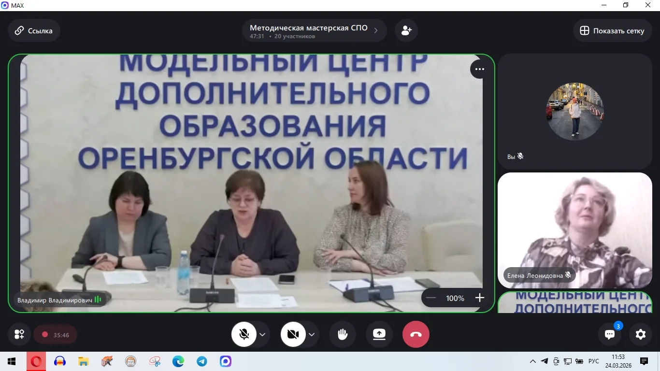This screenshot has height=371, width=660.
Task: Expand camera options arrow
Action: pyautogui.click(x=312, y=334)
